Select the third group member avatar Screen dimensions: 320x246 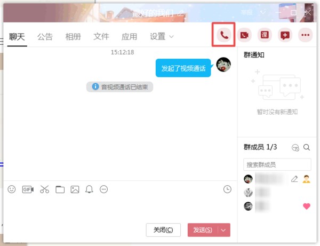[248, 206]
